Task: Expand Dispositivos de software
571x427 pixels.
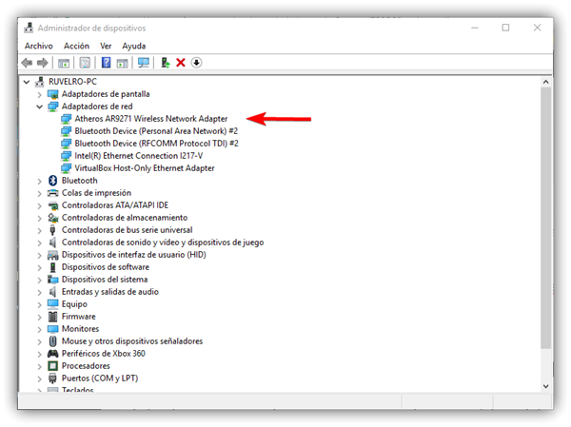Action: (39, 267)
